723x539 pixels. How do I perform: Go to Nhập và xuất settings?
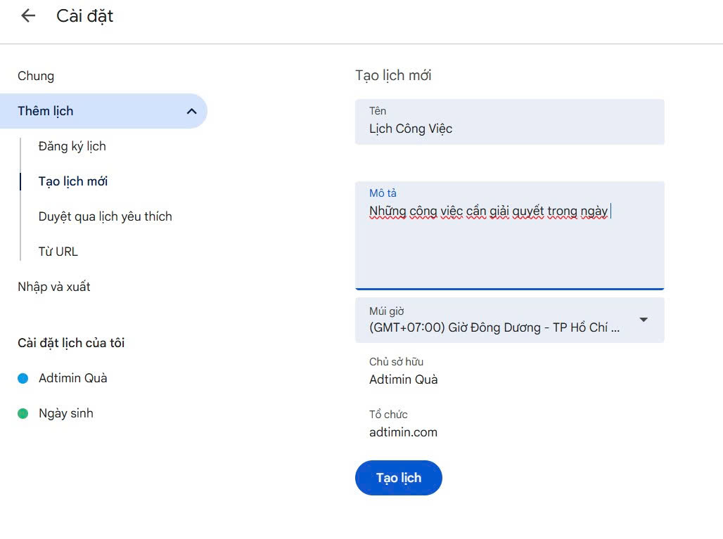coord(54,287)
